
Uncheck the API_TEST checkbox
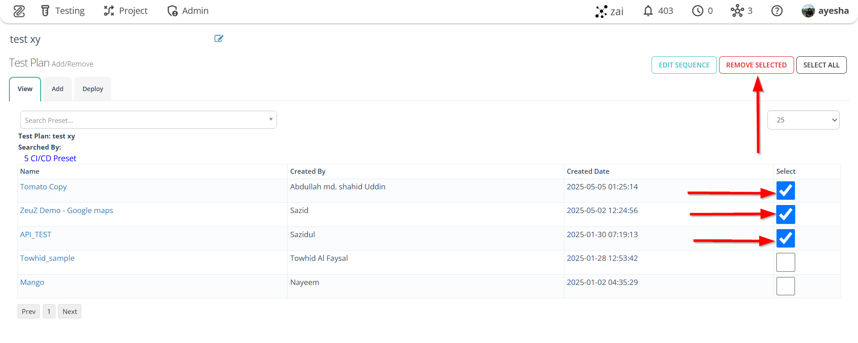pyautogui.click(x=786, y=238)
